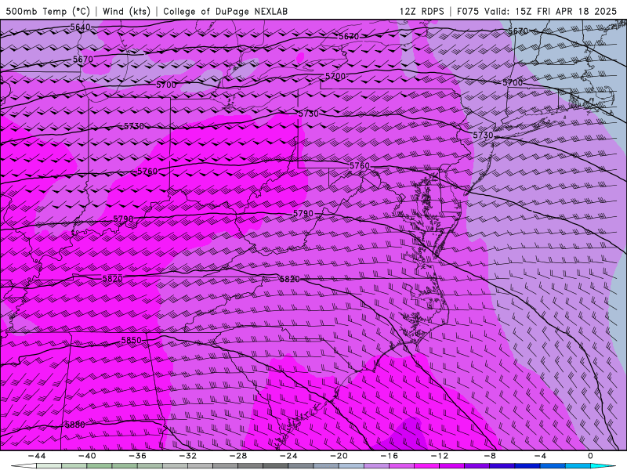
Task: Click the -36 value on the color scale
Action: (x=137, y=456)
